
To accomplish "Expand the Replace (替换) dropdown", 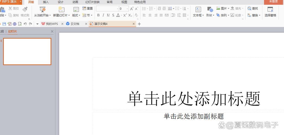I will 260,15.
